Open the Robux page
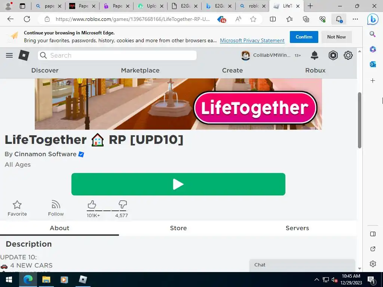The width and height of the screenshot is (383, 287). [x=315, y=70]
